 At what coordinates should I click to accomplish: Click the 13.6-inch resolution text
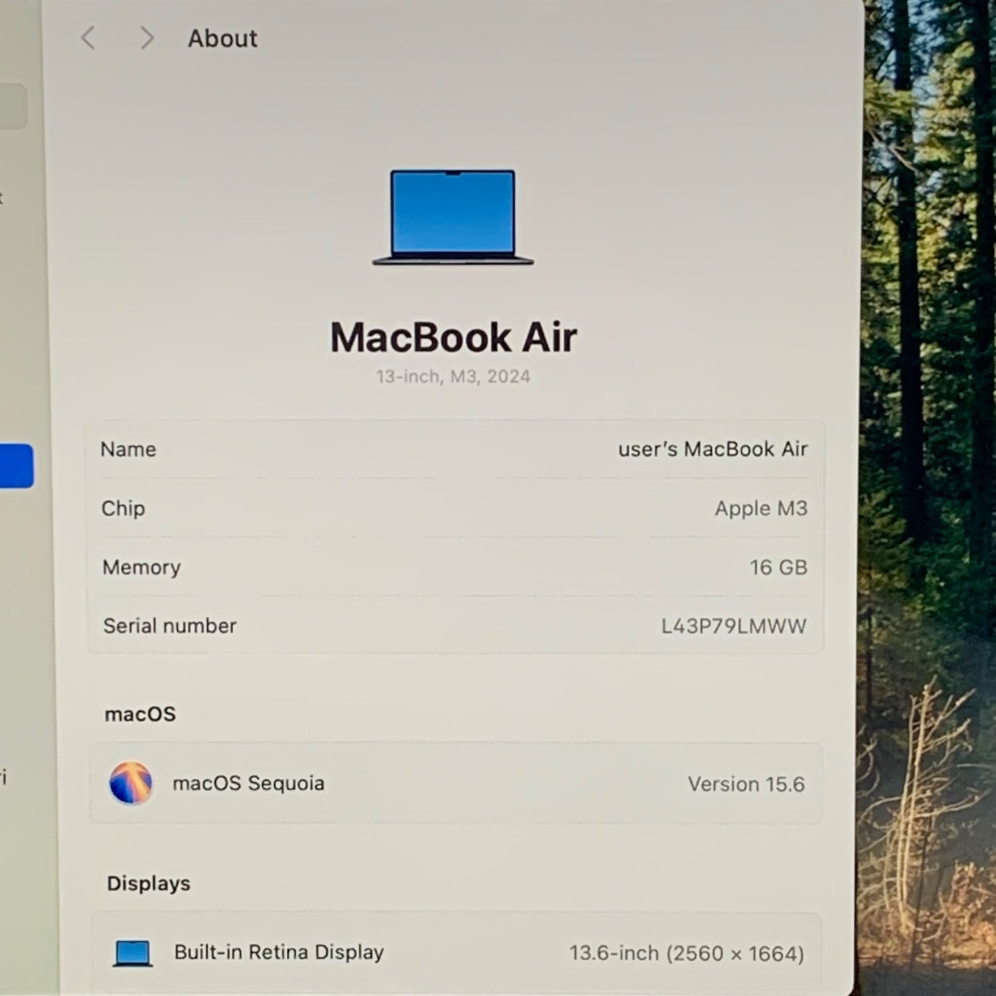click(687, 954)
